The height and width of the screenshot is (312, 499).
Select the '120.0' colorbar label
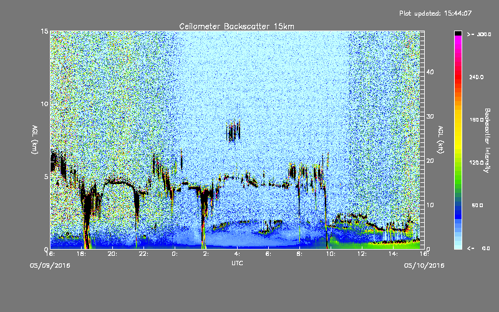pos(477,162)
